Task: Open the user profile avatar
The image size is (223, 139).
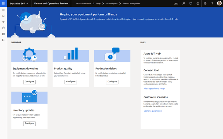Action: (219, 3)
